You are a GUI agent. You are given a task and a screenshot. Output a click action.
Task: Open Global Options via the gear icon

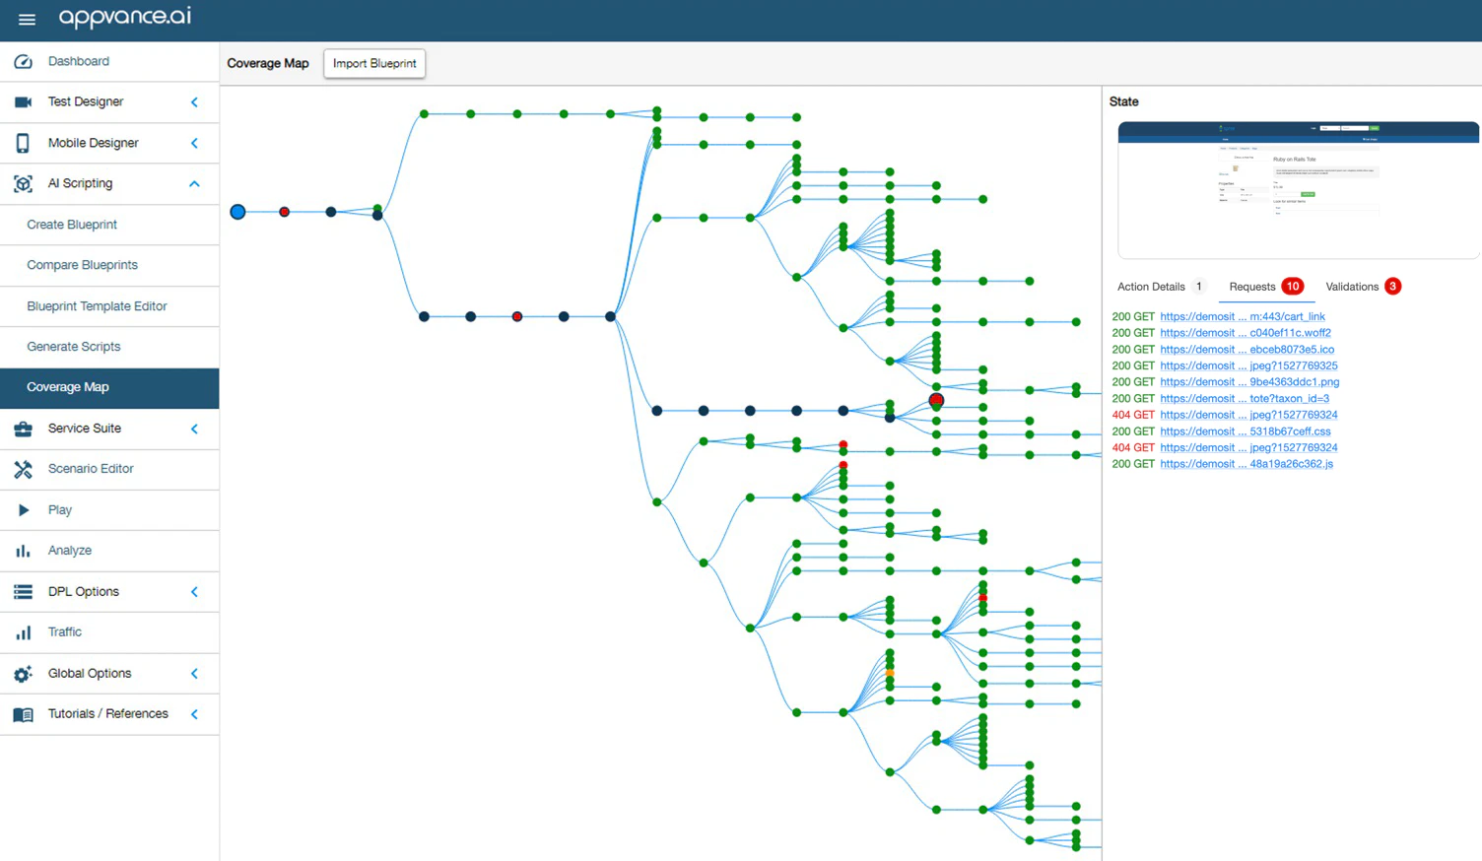22,673
